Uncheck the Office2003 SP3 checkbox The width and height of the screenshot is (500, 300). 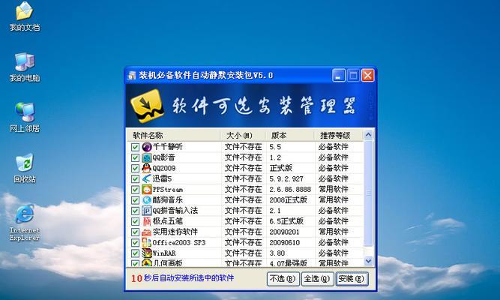pos(135,242)
